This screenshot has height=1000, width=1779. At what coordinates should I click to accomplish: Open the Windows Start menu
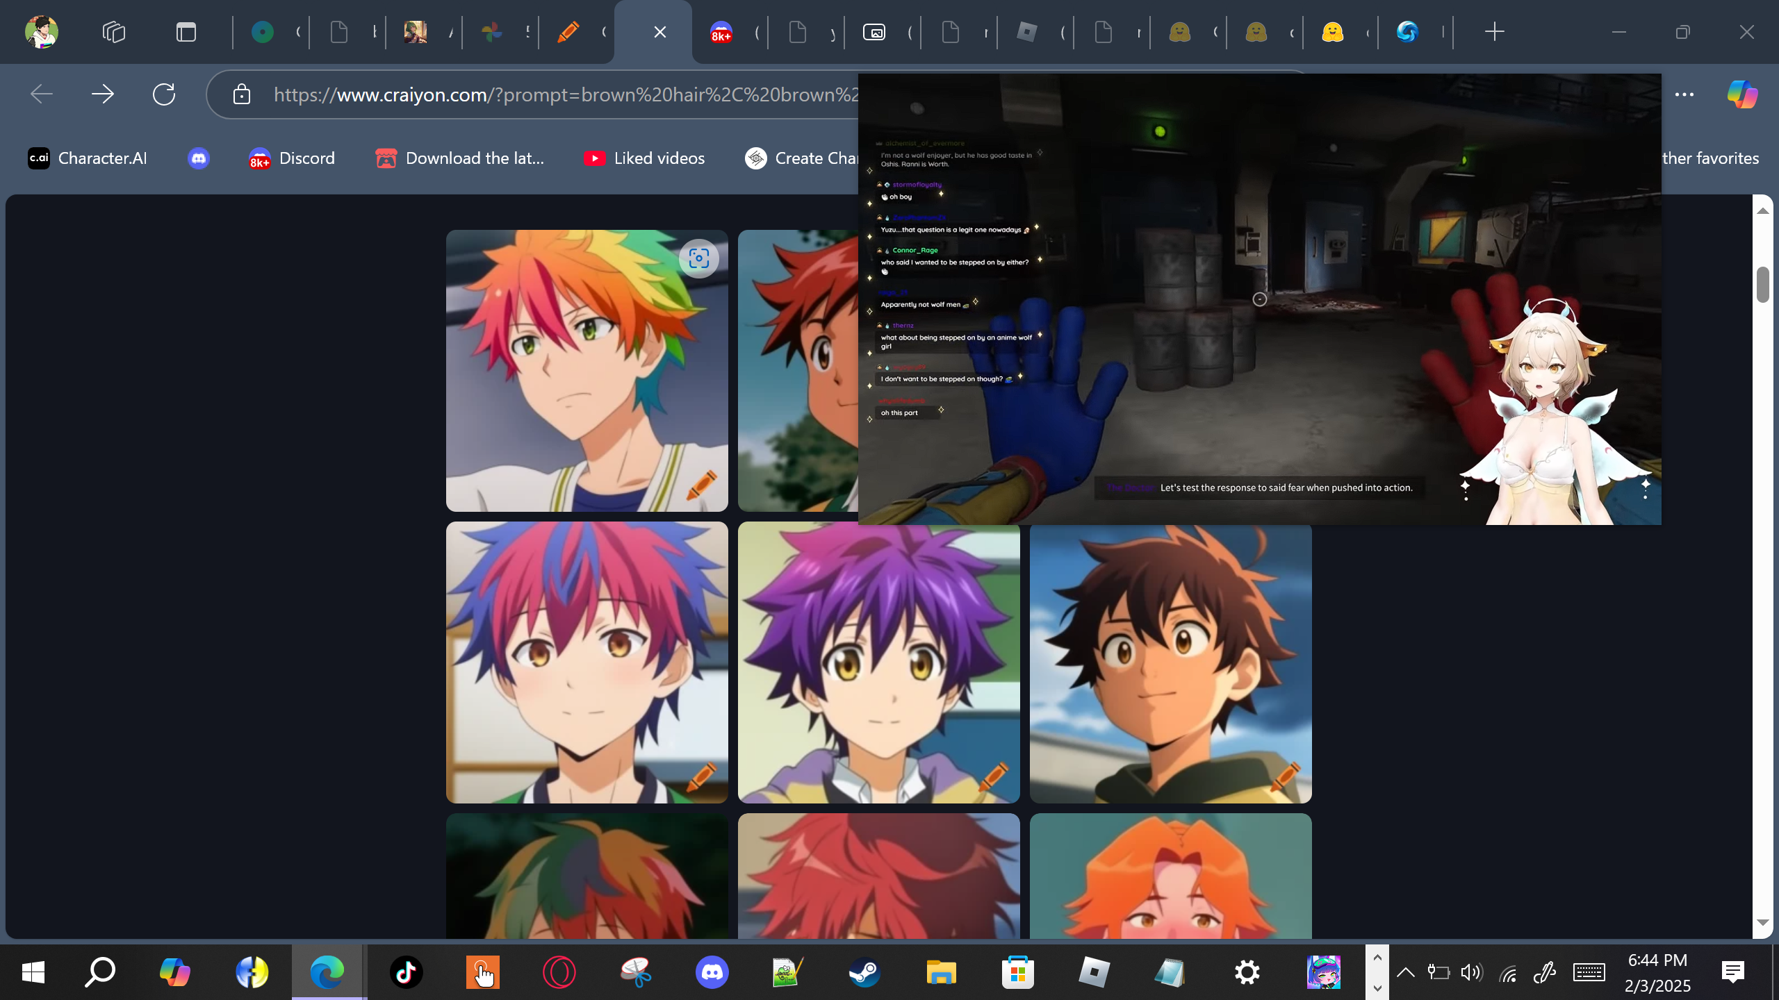[x=33, y=972]
